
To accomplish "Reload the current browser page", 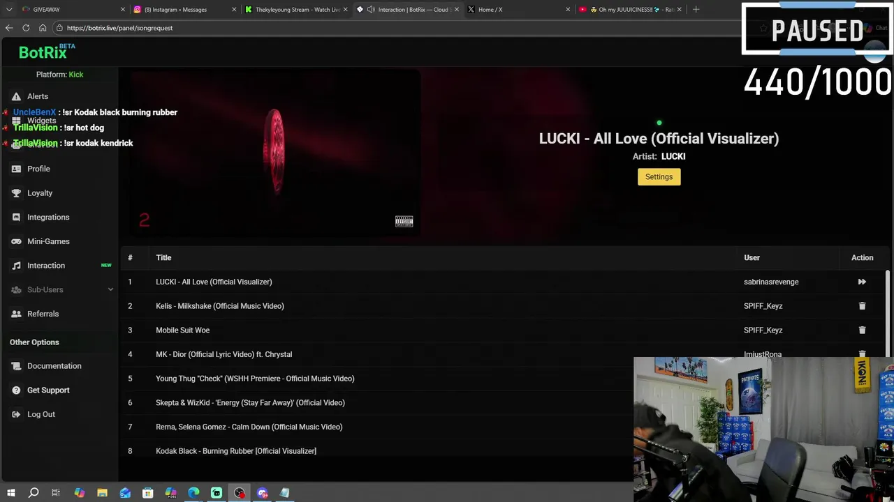I will coord(26,28).
